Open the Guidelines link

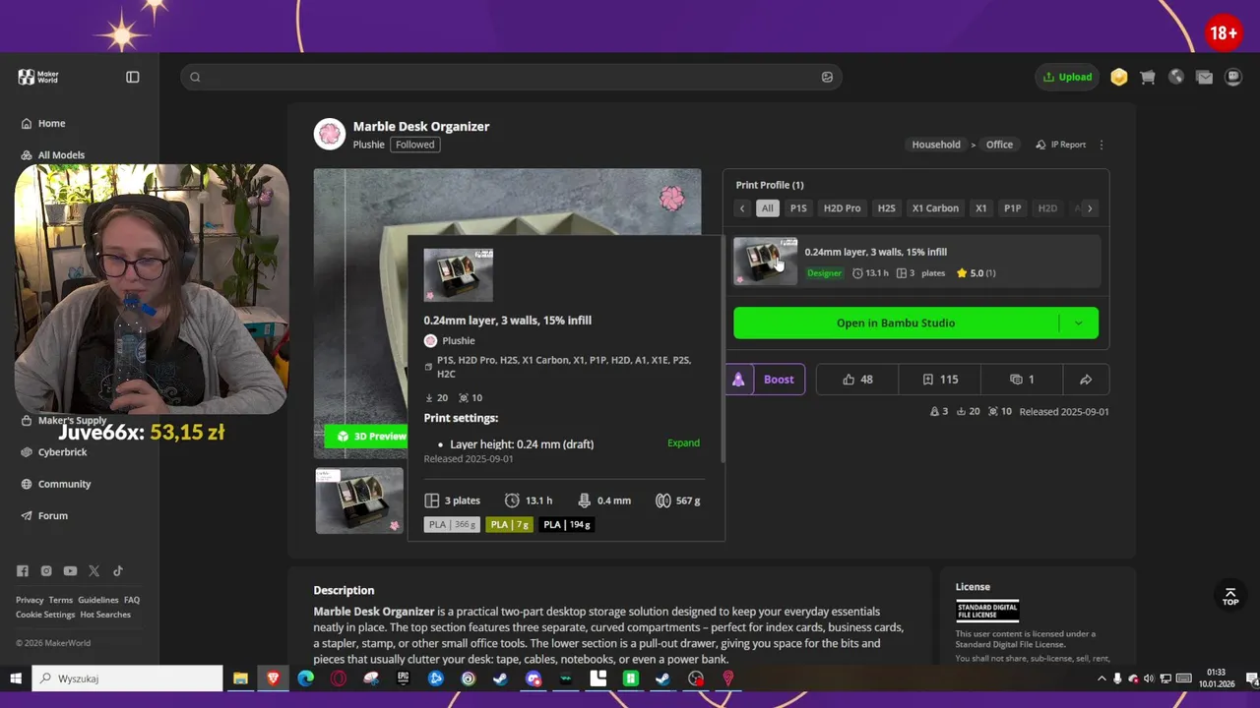click(98, 600)
